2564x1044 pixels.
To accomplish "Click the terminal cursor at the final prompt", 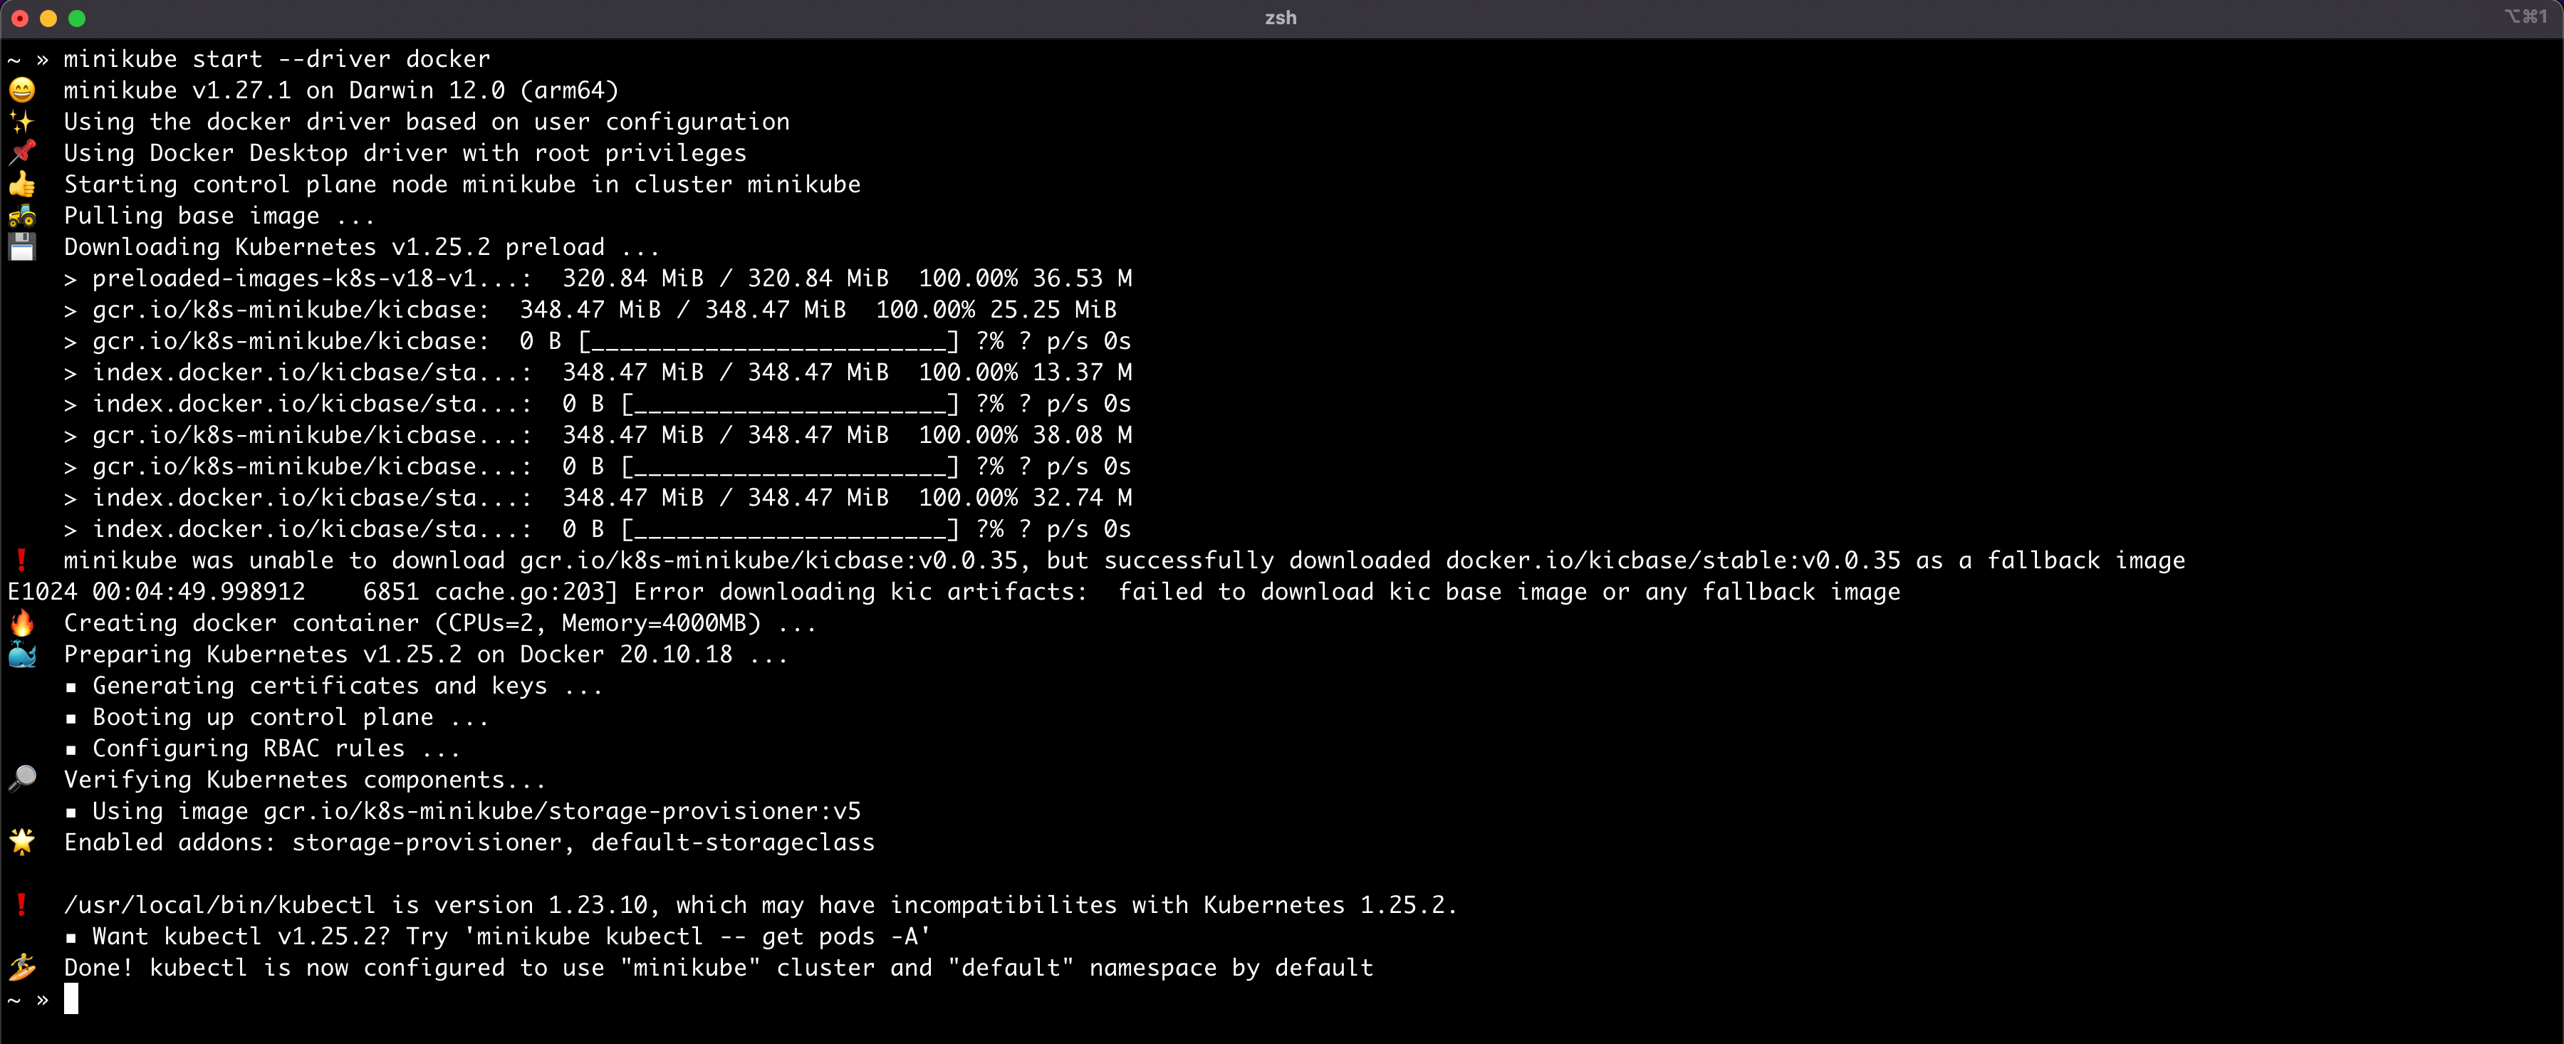I will (71, 998).
